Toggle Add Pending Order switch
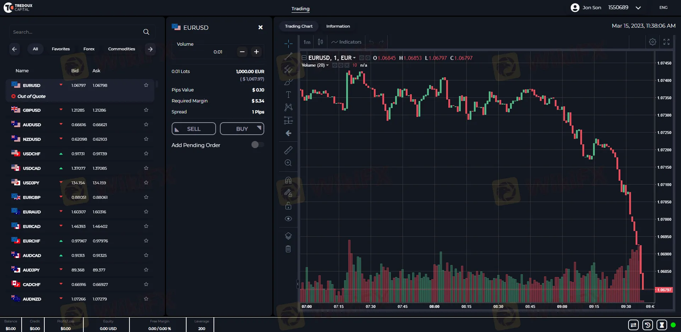The height and width of the screenshot is (332, 681). [x=258, y=145]
